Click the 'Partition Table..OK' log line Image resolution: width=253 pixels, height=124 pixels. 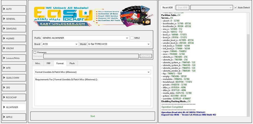(171, 15)
